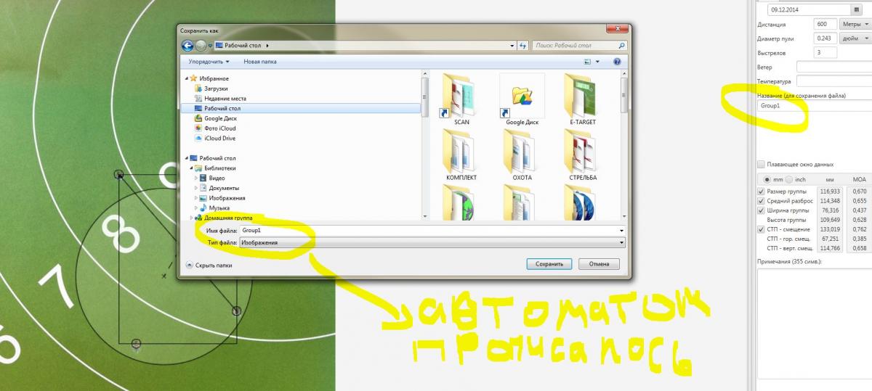
Task: Select Загрузки in the favorites list
Action: pos(217,89)
